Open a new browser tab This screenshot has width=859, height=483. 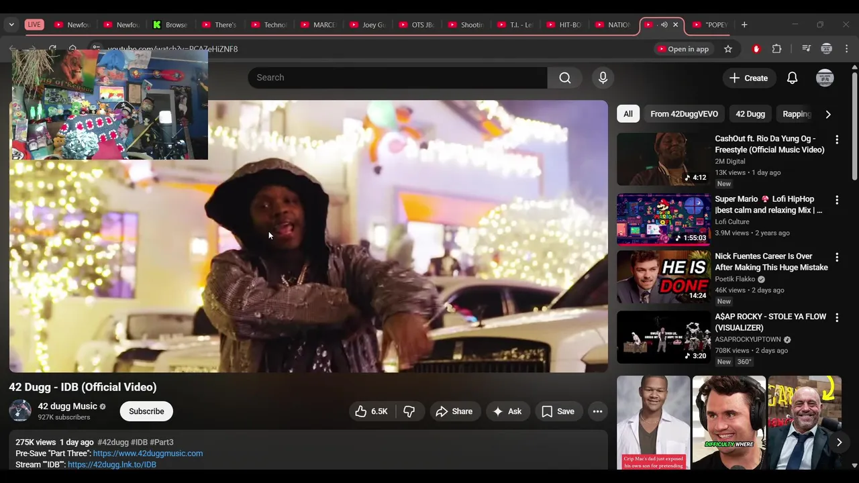tap(744, 25)
